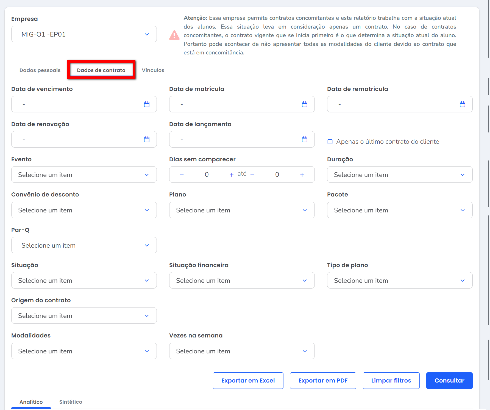The height and width of the screenshot is (410, 490).
Task: Decrease the first Dias sem comparecer value
Action: (x=182, y=175)
